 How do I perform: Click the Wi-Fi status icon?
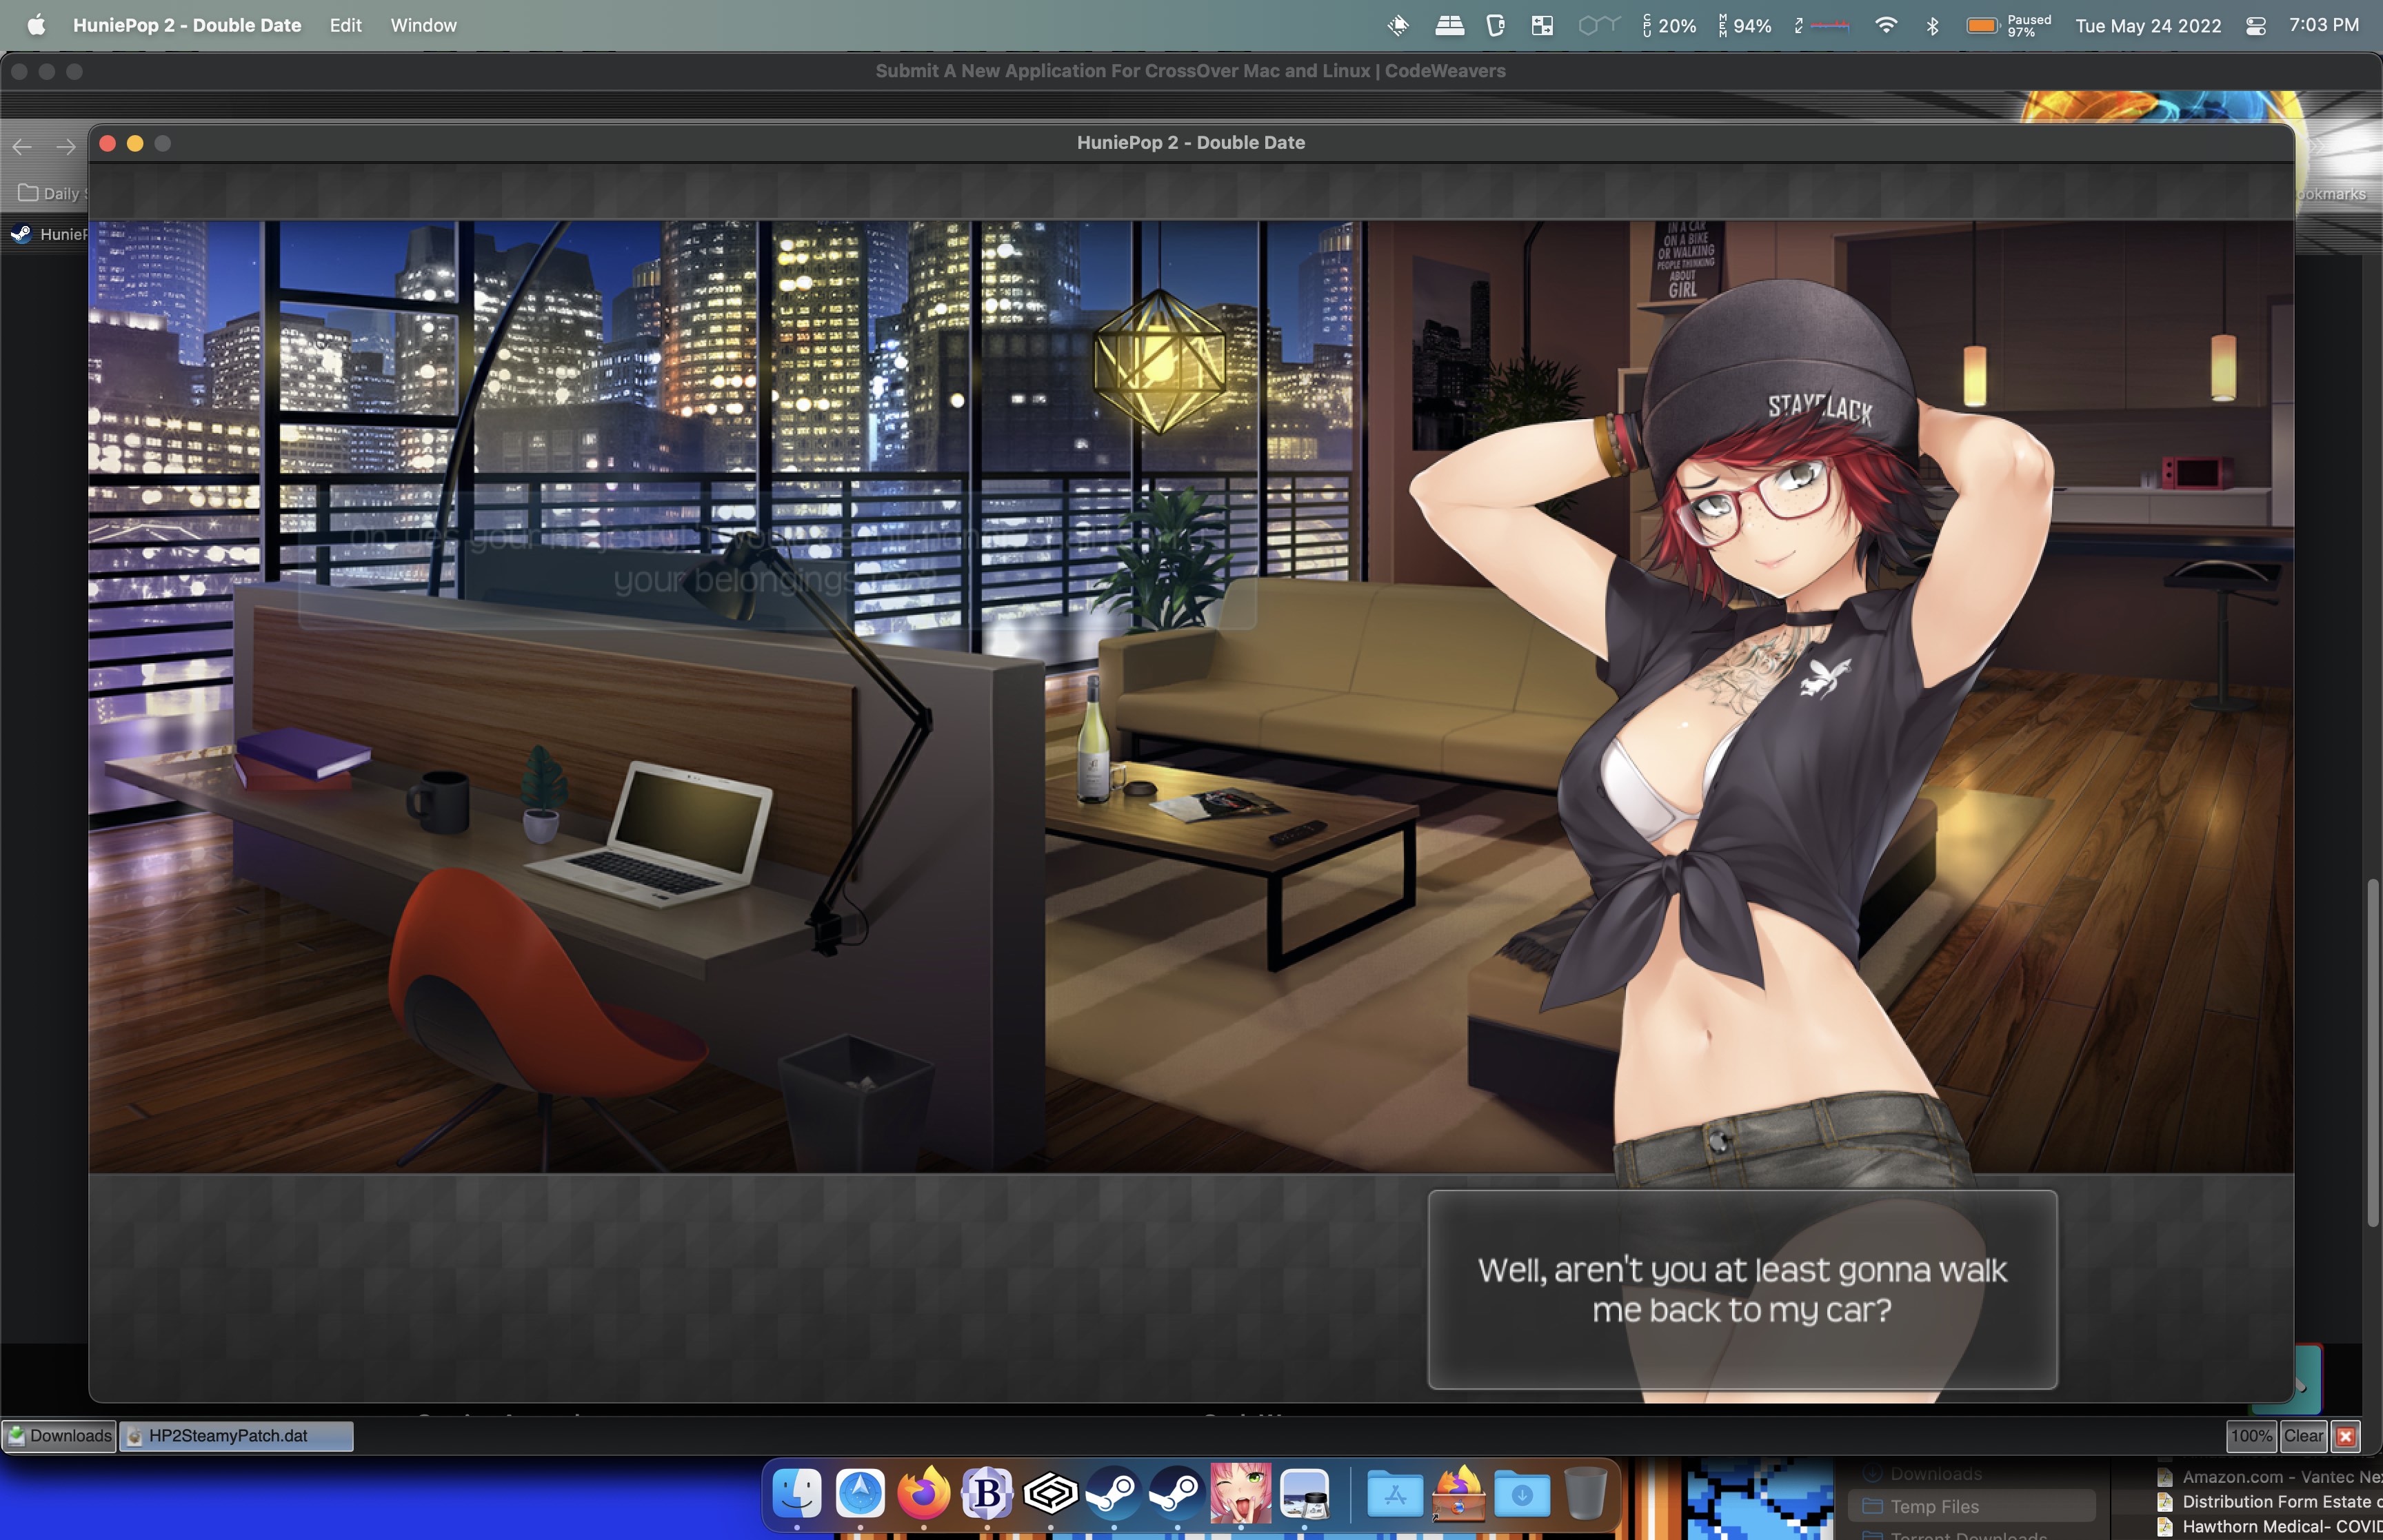tap(1885, 25)
